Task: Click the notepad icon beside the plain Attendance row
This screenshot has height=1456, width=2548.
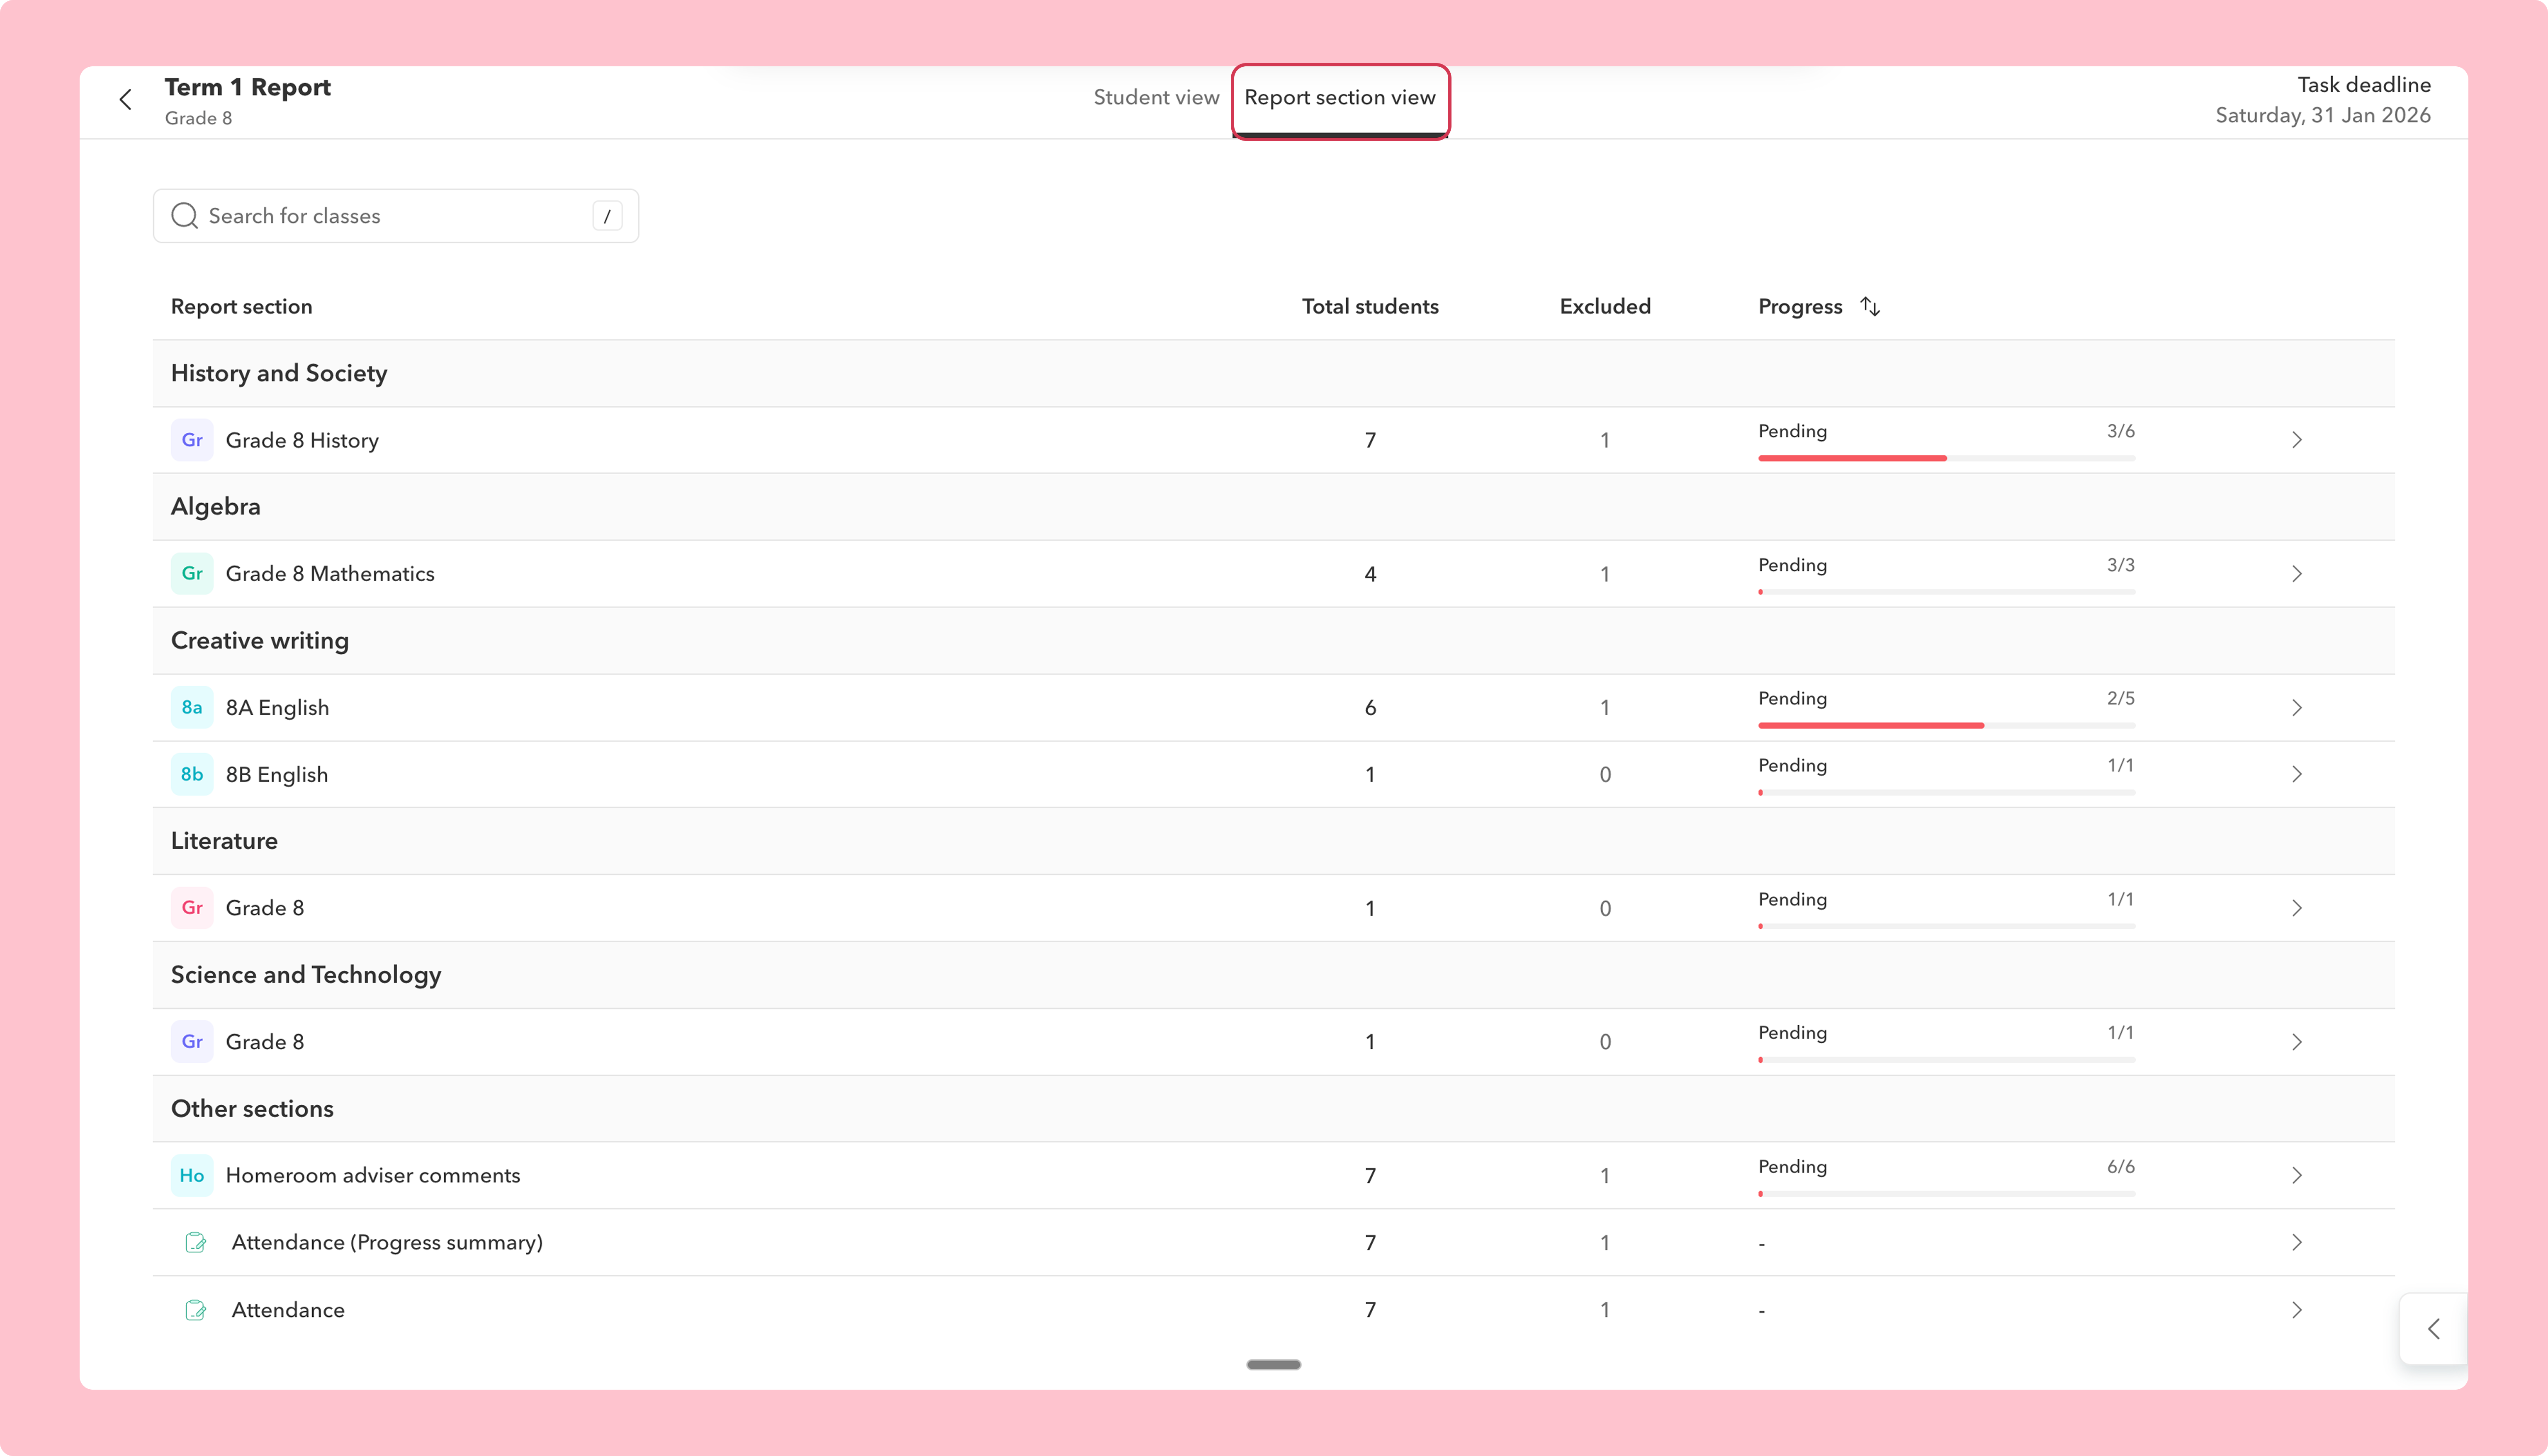Action: (196, 1310)
